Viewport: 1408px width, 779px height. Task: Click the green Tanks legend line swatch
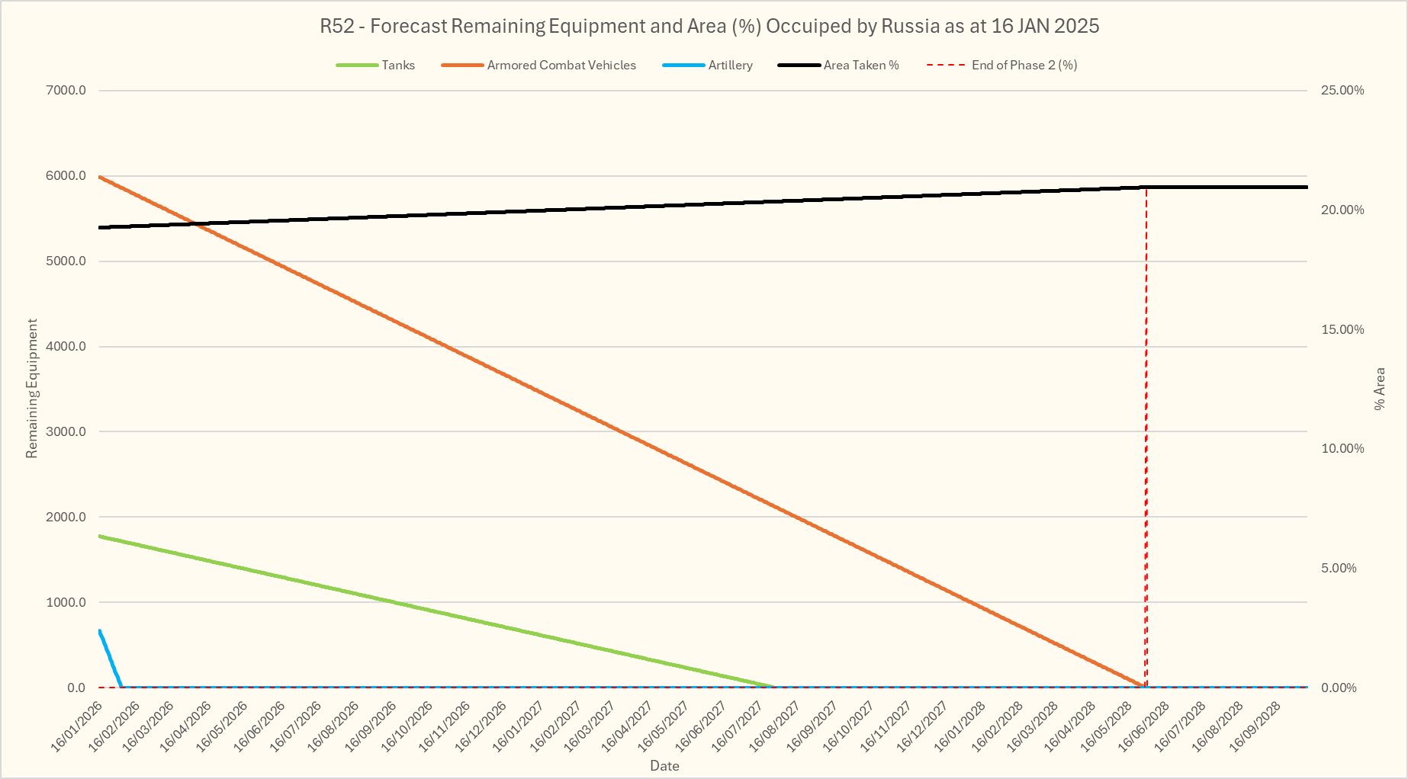pyautogui.click(x=357, y=66)
